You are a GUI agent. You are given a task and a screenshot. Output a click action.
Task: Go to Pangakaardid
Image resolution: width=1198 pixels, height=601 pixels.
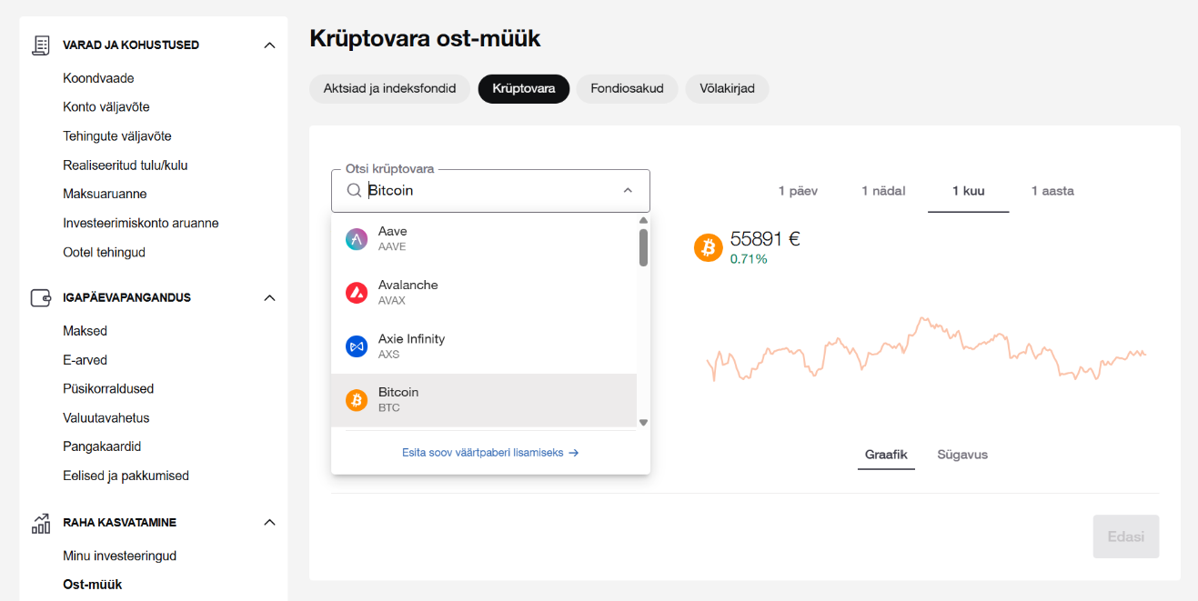[102, 447]
